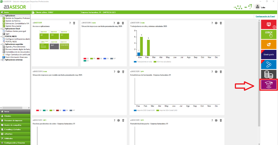
Task: Collapse the Aplicaciones tree node
Action: (1, 16)
